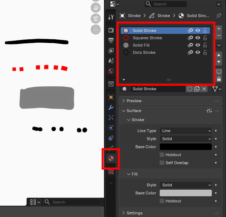The width and height of the screenshot is (226, 217).
Task: Hide the Squares Stroke material
Action: pos(198,38)
